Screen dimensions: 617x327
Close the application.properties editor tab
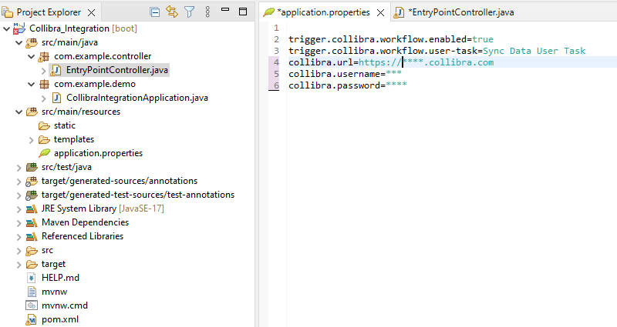pyautogui.click(x=380, y=13)
